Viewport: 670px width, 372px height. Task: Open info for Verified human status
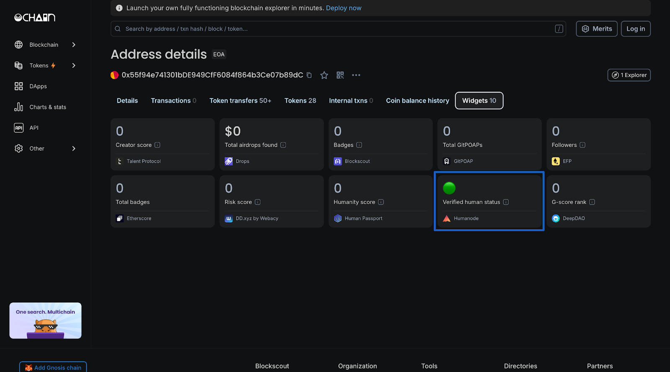click(506, 202)
